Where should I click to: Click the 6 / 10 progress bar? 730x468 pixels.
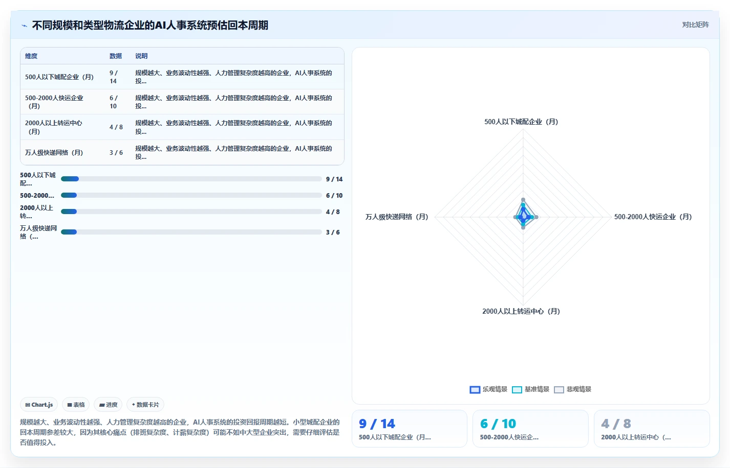click(x=191, y=195)
